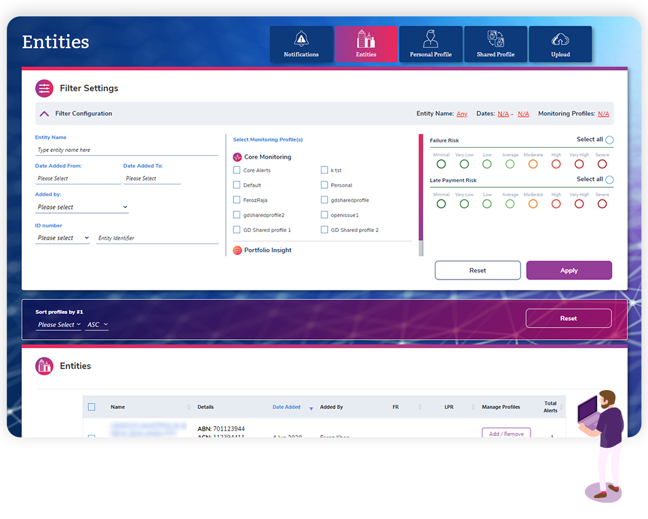Click the Entities section buildings icon
The image size is (648, 519).
point(44,366)
